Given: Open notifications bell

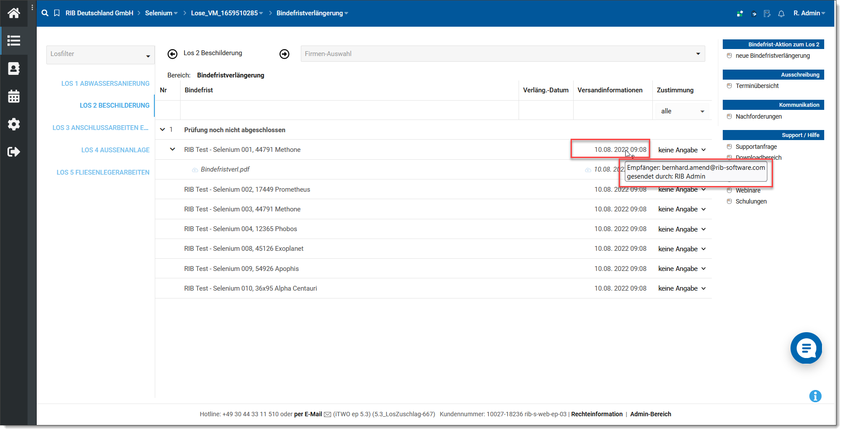Looking at the screenshot, I should (781, 14).
